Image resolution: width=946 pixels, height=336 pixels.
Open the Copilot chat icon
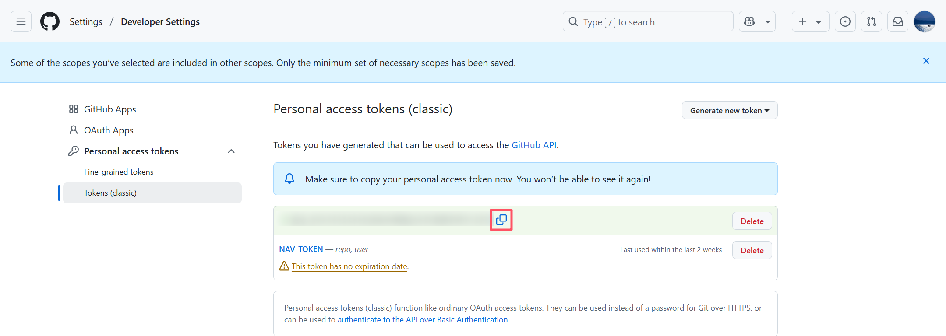(749, 21)
